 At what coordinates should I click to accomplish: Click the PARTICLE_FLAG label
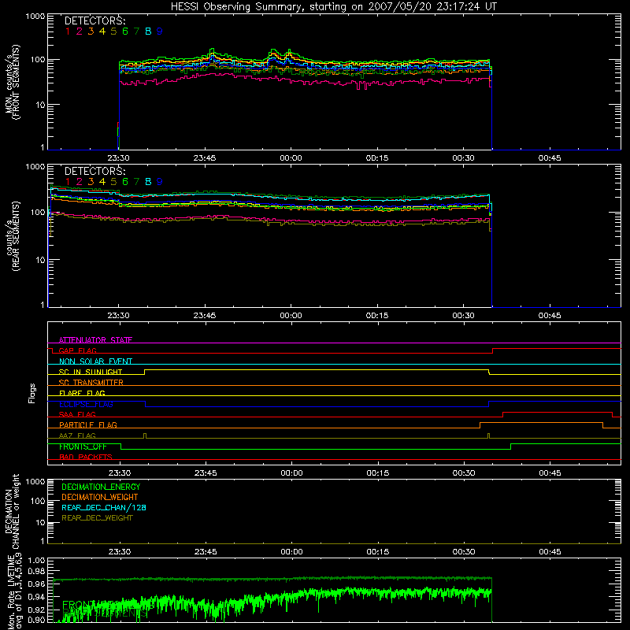(88, 425)
